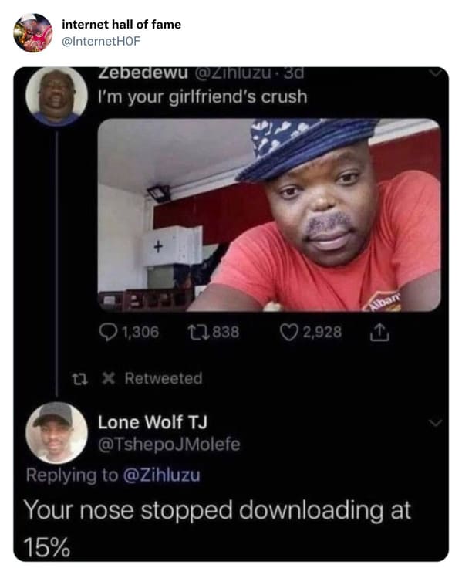Expand the chevron menu on Lone Wolf TJ's reply
Viewport: 462px width, 575px height.
435,423
